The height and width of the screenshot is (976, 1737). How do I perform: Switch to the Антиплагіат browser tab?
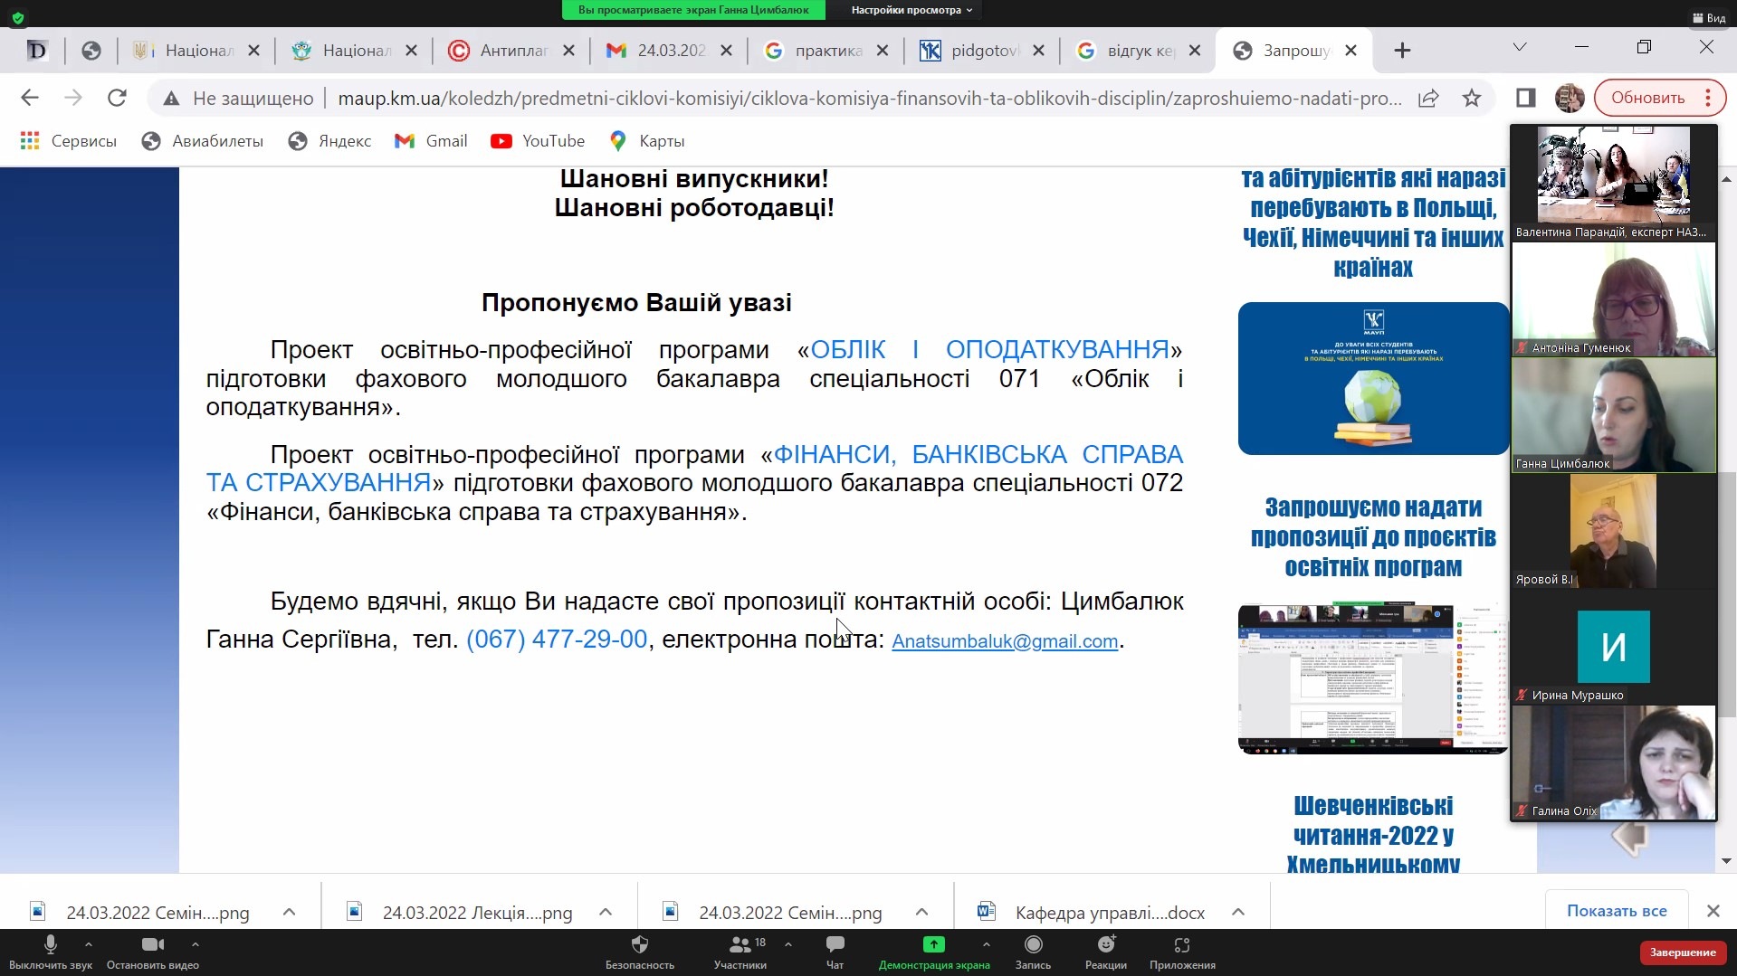[511, 51]
